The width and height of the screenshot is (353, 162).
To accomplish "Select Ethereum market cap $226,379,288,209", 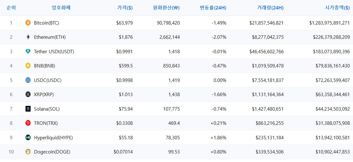I will tap(331, 37).
